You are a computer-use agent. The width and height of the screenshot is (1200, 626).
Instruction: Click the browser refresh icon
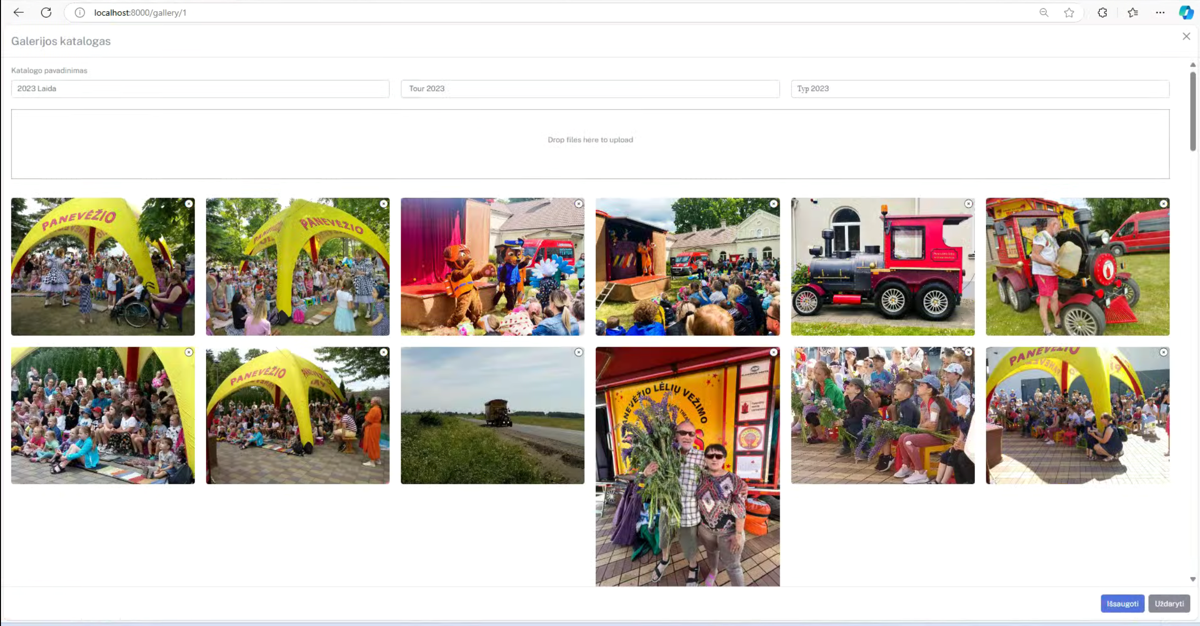pos(46,13)
